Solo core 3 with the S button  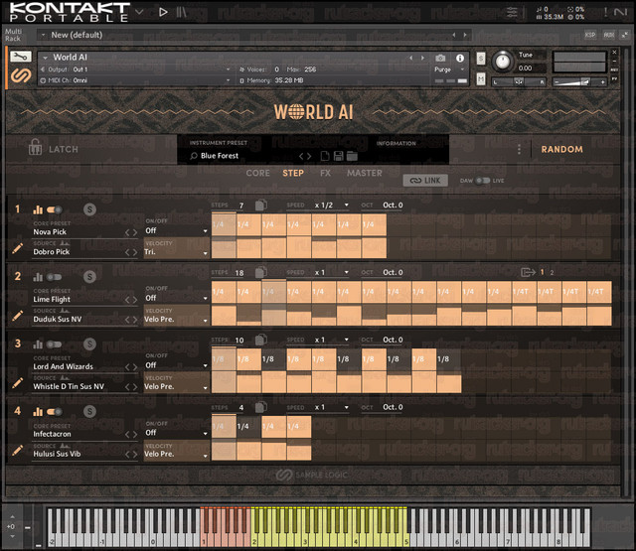tap(89, 344)
